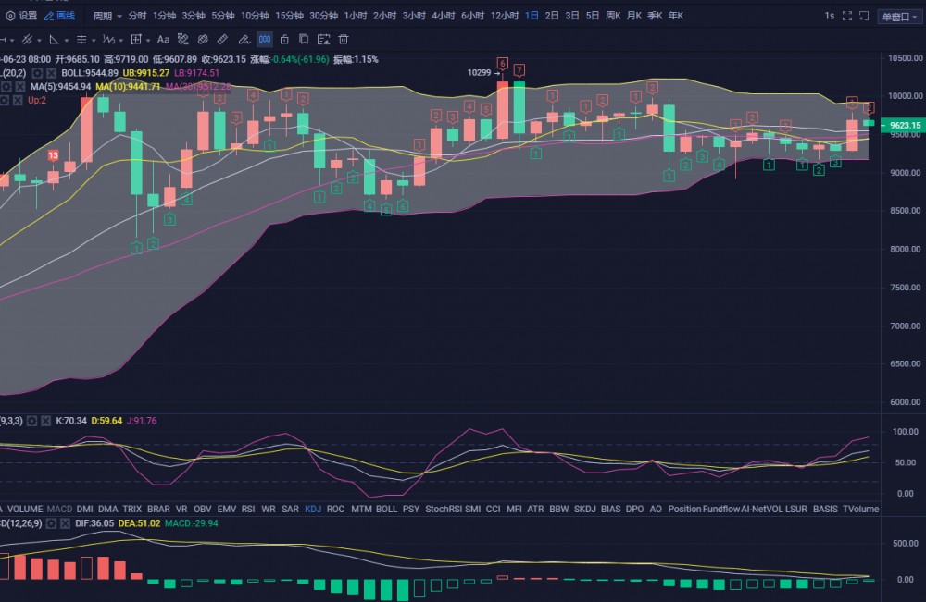Open KDJ indicator settings gear
Image resolution: width=926 pixels, height=602 pixels.
click(31, 421)
